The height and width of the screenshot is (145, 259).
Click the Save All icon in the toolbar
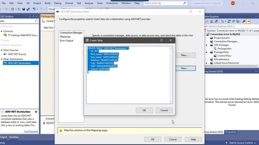(x=28, y=9)
